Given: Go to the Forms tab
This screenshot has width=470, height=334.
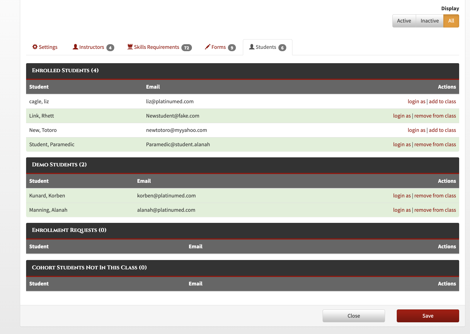Looking at the screenshot, I should point(220,47).
